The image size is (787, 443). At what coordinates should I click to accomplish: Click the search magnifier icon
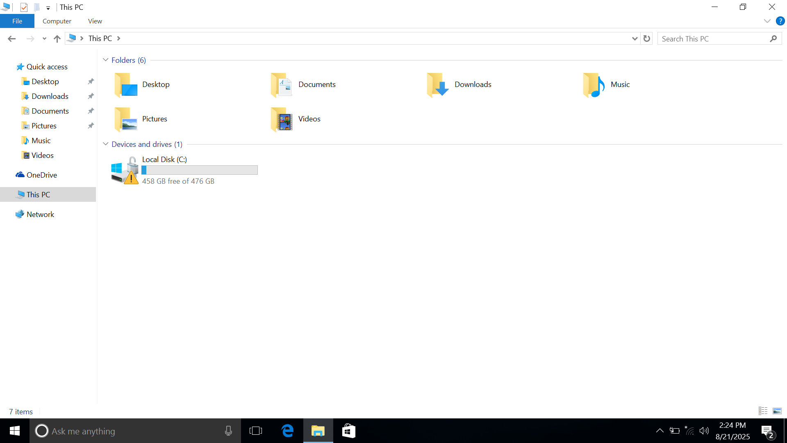pos(773,39)
